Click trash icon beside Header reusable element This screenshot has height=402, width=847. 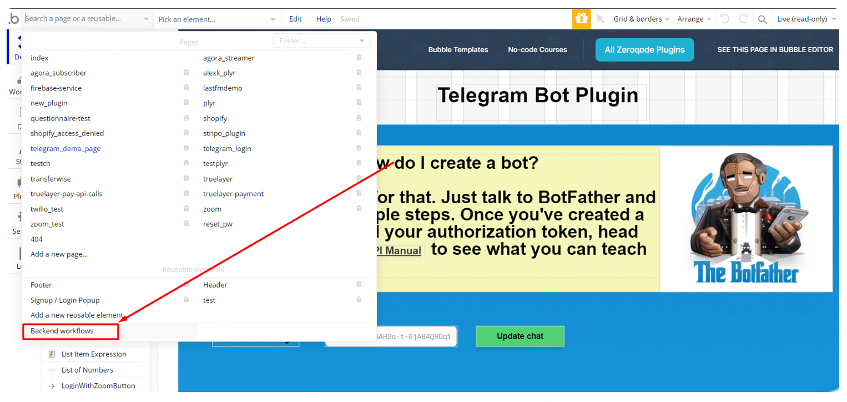359,284
